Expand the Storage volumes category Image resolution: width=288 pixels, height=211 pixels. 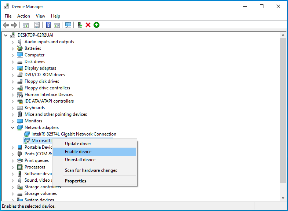[12, 194]
